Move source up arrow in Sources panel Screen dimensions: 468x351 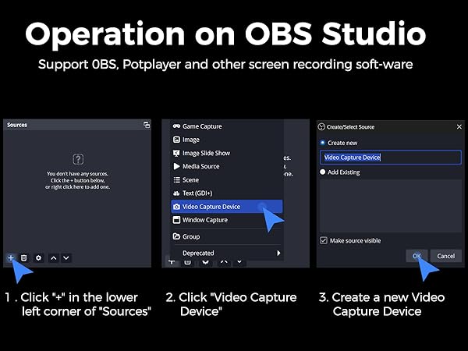pos(53,258)
